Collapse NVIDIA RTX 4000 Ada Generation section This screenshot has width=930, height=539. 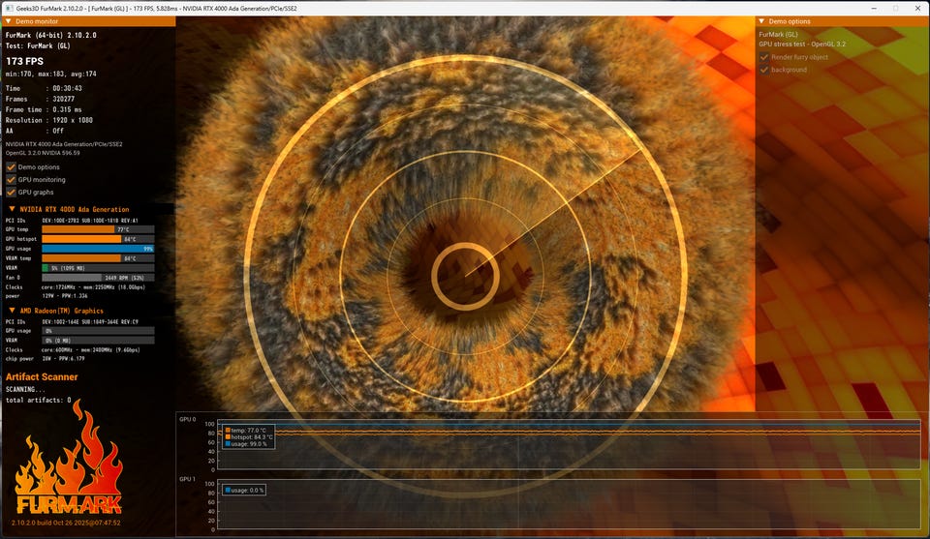[12, 209]
